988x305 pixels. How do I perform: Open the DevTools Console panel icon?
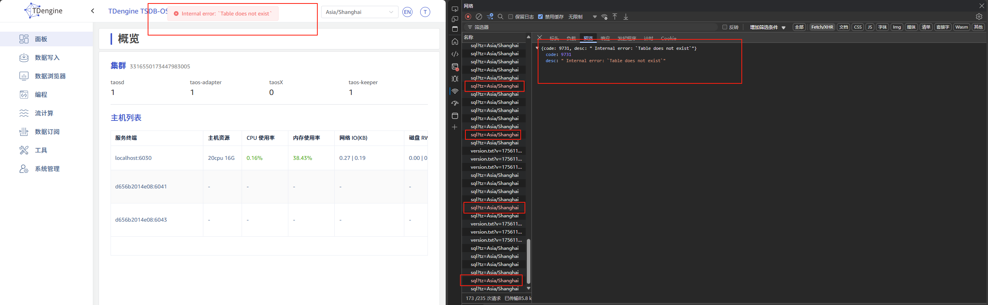[x=455, y=66]
